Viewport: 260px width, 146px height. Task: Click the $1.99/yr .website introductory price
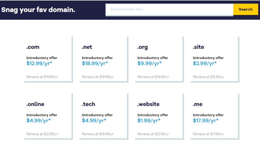(x=149, y=120)
